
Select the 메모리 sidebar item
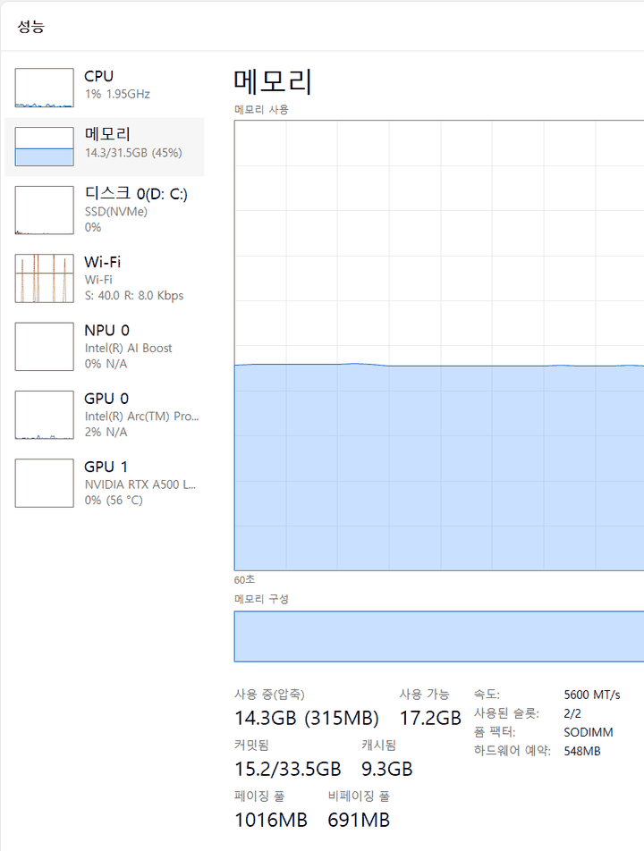click(x=105, y=147)
